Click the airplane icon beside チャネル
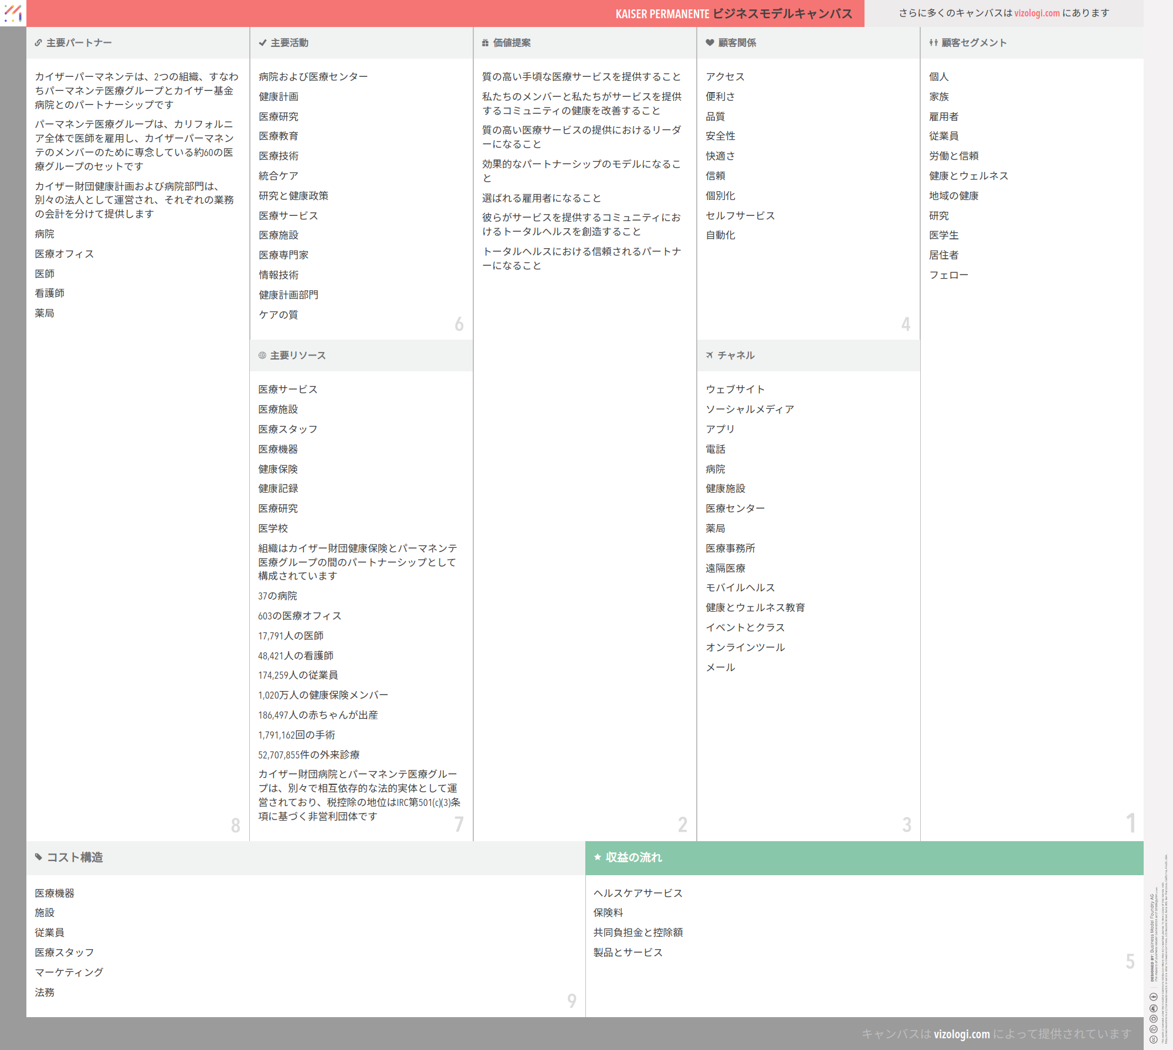 click(x=710, y=355)
